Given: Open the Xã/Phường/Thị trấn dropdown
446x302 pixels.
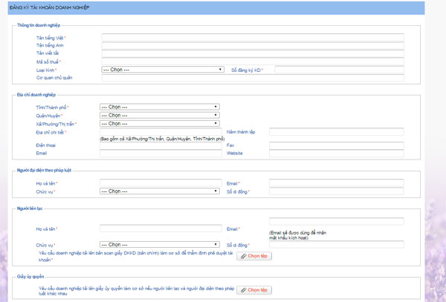Looking at the screenshot, I should point(160,123).
